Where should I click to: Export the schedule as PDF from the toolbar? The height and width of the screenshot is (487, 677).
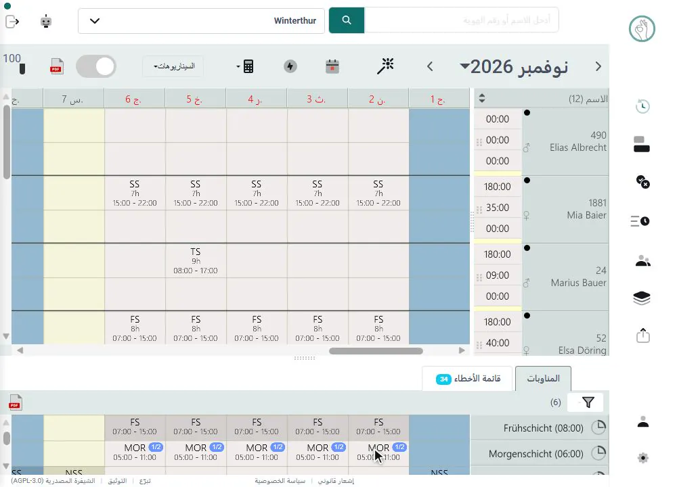[x=57, y=66]
